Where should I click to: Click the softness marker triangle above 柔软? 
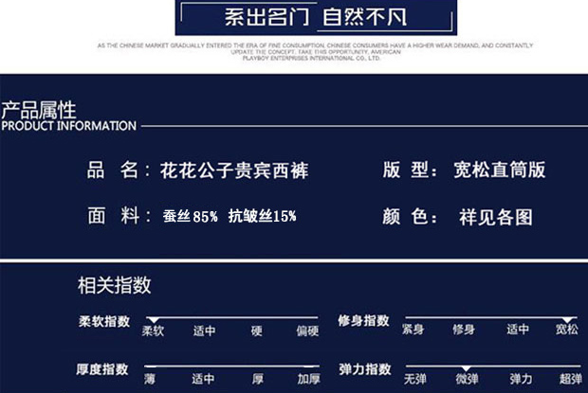click(x=154, y=320)
